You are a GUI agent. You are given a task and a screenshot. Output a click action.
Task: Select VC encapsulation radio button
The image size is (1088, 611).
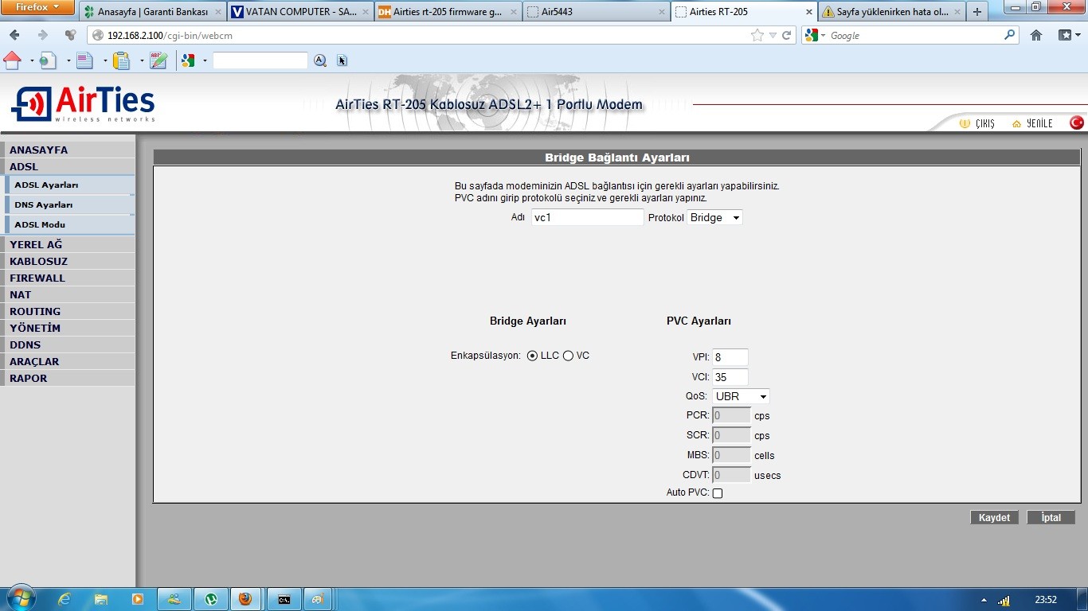pyautogui.click(x=568, y=356)
